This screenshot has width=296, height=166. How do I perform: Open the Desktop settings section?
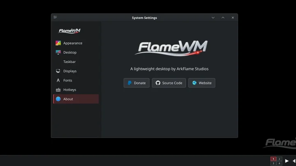pos(76,52)
